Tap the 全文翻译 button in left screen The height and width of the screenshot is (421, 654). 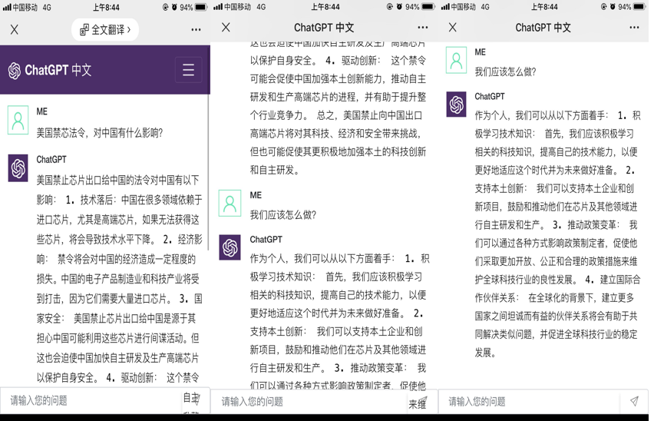[105, 30]
